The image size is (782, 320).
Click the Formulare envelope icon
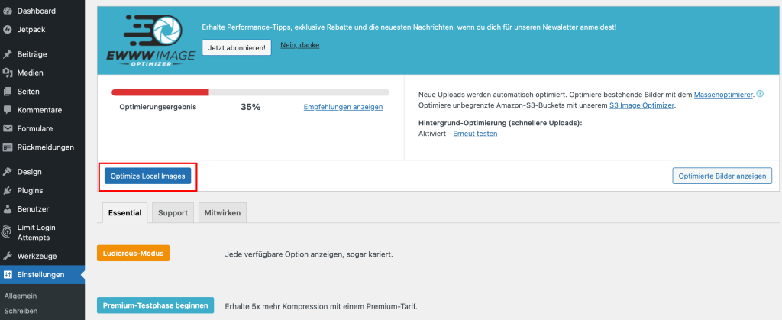point(8,128)
